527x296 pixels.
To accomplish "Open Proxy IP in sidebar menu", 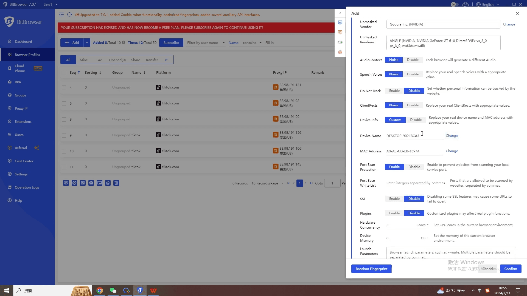I will coord(21,109).
